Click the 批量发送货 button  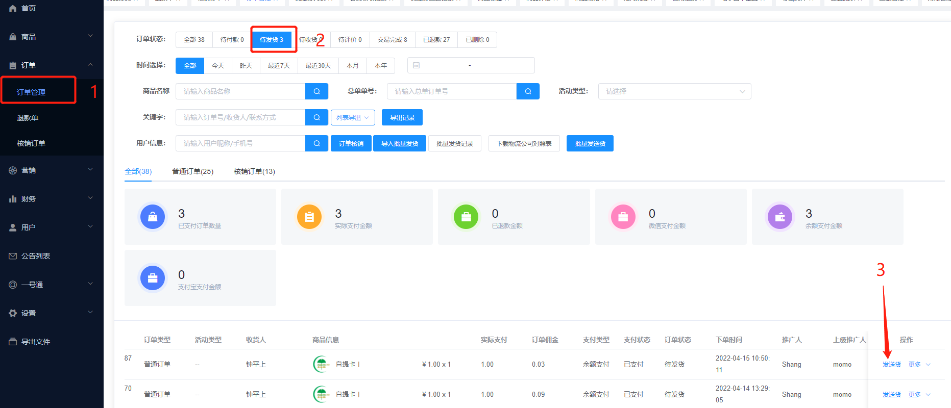pos(590,143)
